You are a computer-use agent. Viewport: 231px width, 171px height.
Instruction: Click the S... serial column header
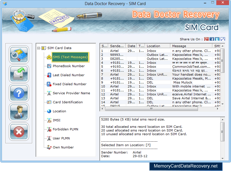104,46
